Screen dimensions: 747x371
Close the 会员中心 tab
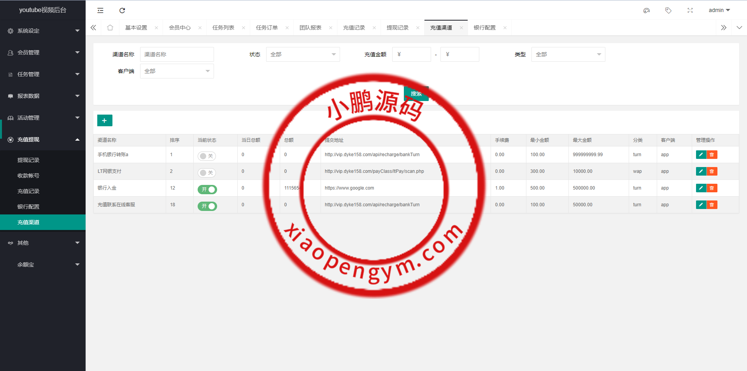200,28
